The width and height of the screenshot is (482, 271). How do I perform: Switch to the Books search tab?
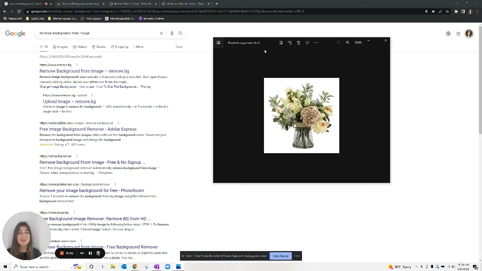(x=99, y=47)
